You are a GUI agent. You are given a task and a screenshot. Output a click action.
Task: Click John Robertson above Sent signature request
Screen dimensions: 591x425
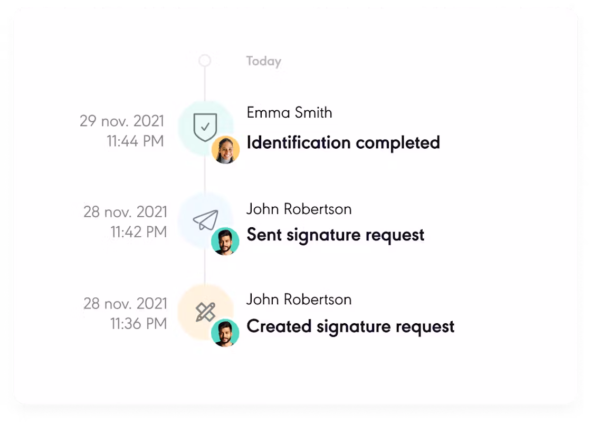tap(299, 209)
